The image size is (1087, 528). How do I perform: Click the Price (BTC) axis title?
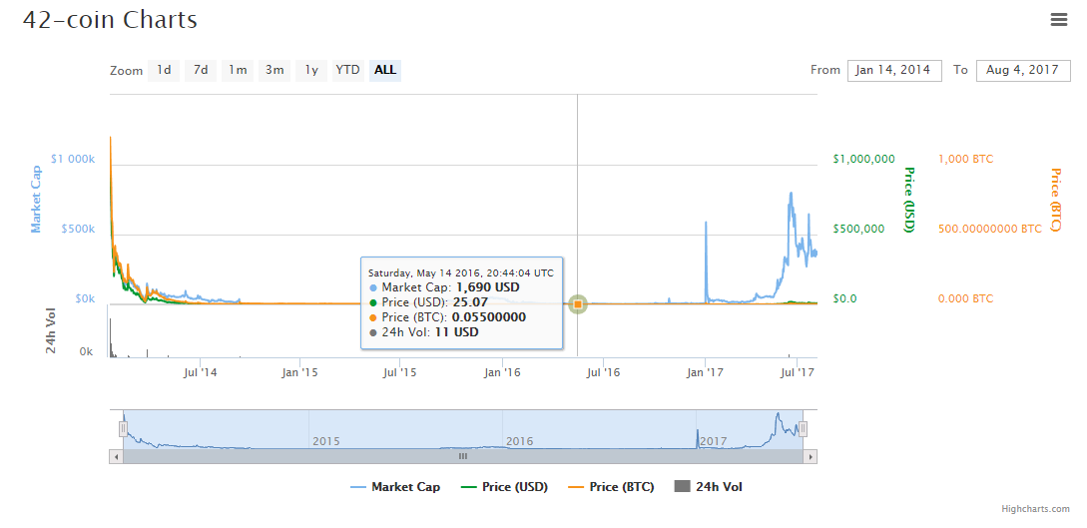click(x=1056, y=200)
